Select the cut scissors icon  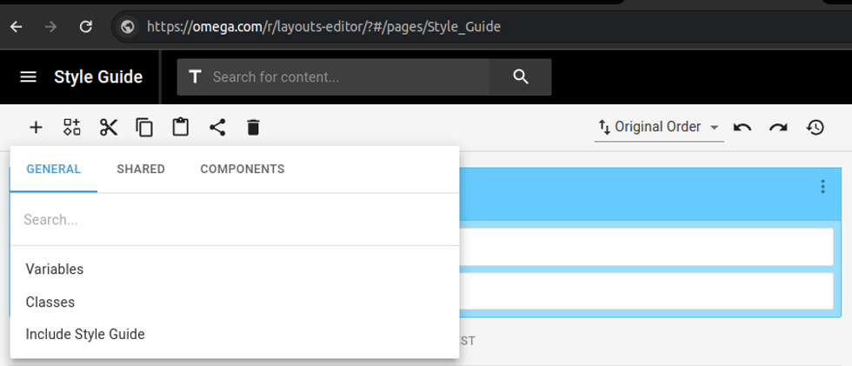point(109,128)
